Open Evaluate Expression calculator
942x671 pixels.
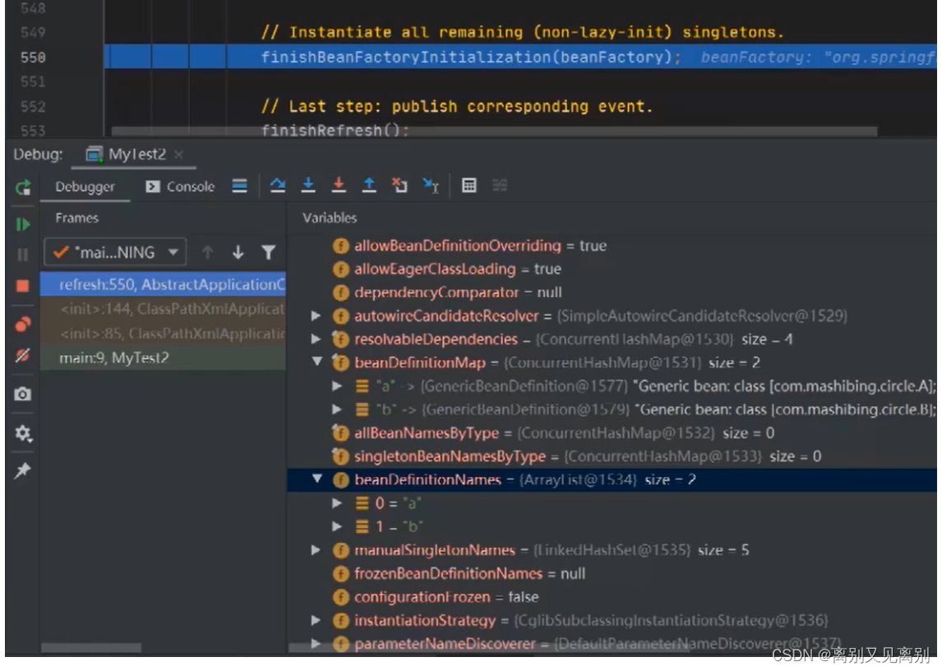pyautogui.click(x=469, y=186)
